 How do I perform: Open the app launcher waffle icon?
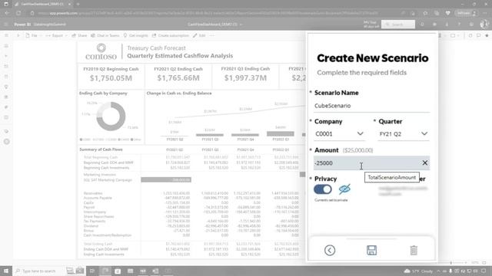(6, 25)
